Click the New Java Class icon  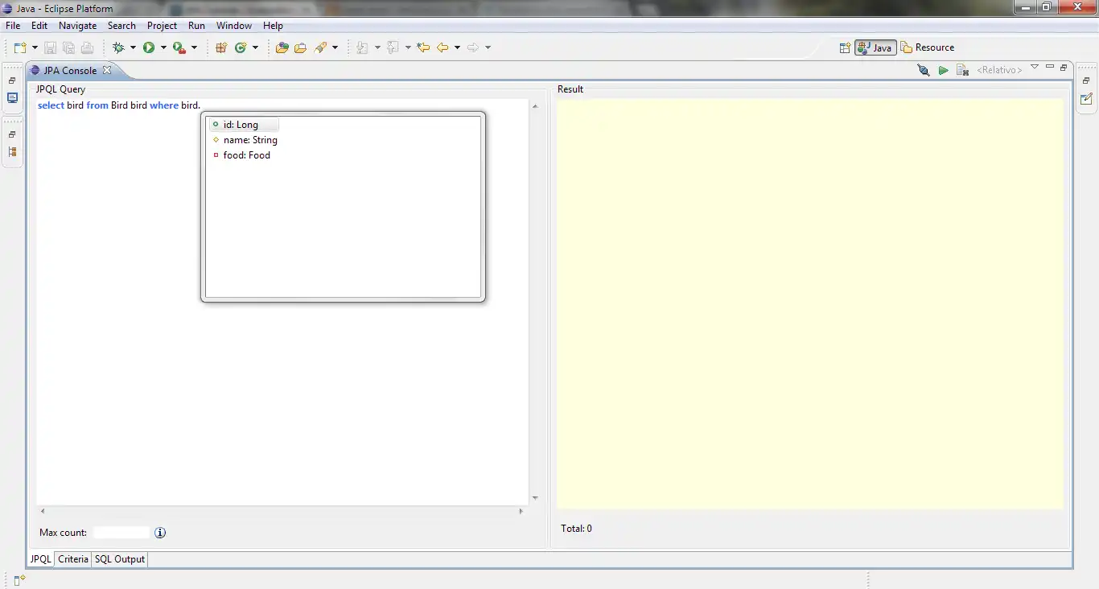[x=241, y=47]
